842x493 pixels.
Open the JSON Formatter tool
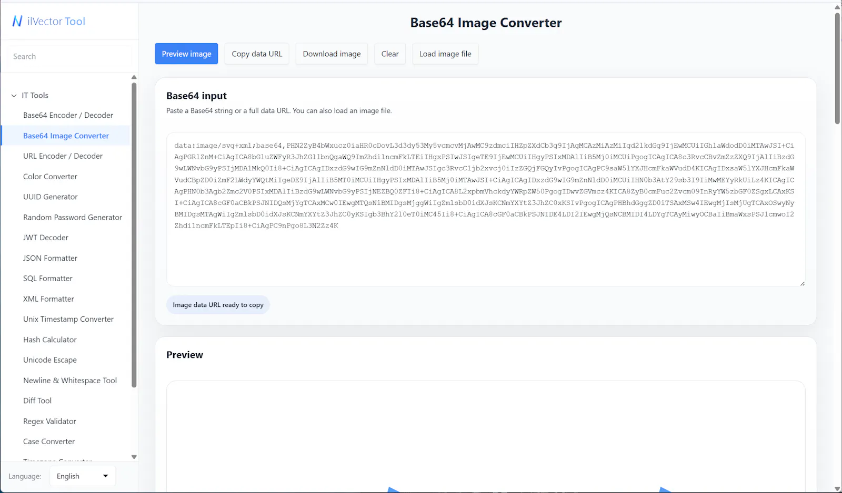coord(50,258)
